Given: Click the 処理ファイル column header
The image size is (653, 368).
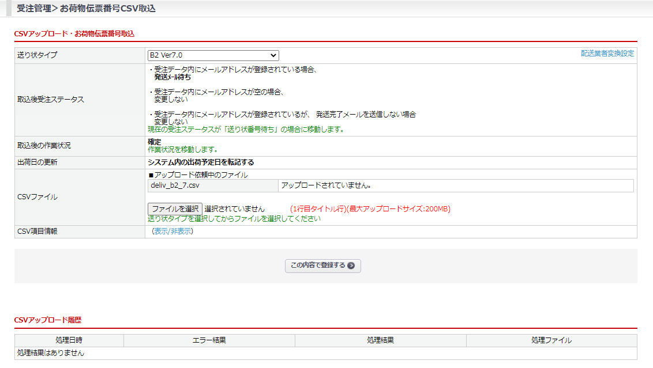Looking at the screenshot, I should tap(551, 340).
